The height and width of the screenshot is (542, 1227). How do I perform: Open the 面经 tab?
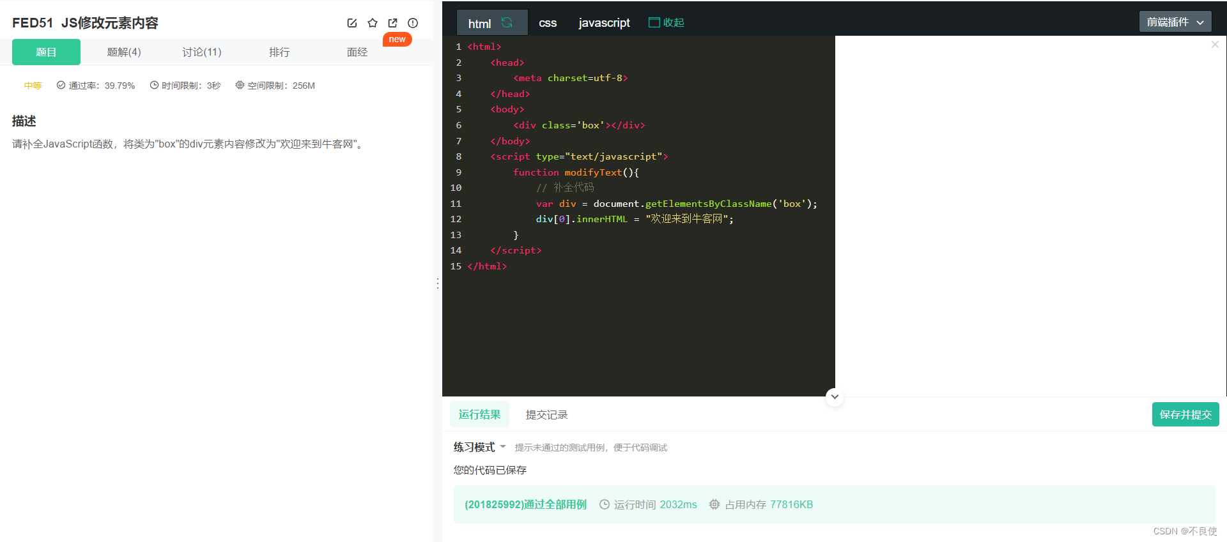click(357, 52)
